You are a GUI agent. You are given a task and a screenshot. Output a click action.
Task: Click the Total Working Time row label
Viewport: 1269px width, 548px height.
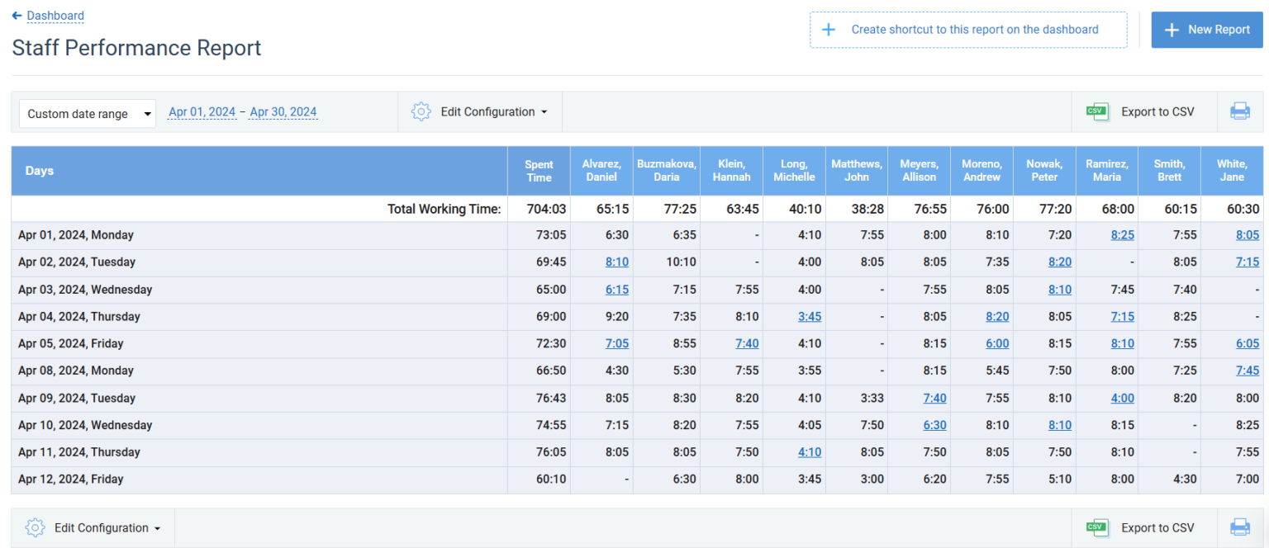pos(444,209)
